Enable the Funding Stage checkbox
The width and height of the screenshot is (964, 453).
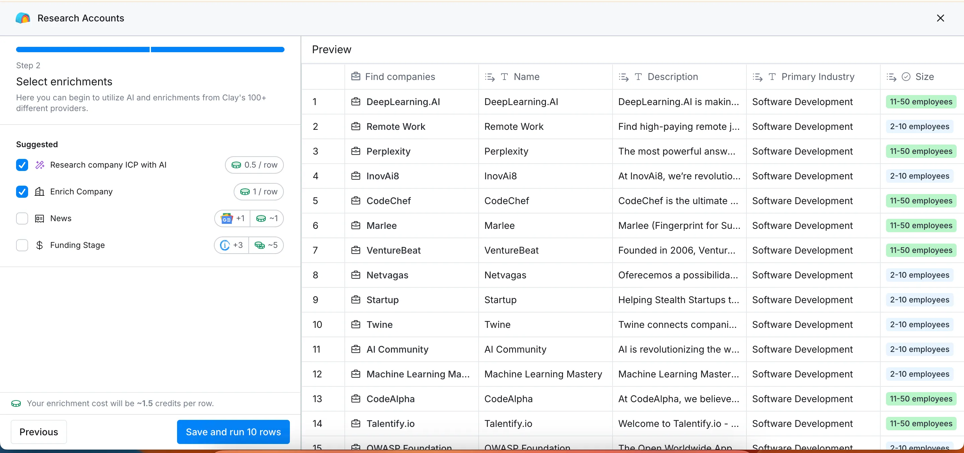[22, 245]
